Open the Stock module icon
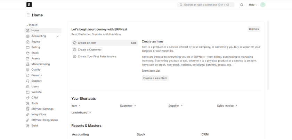This screenshot has width=292, height=140. click(x=28, y=53)
